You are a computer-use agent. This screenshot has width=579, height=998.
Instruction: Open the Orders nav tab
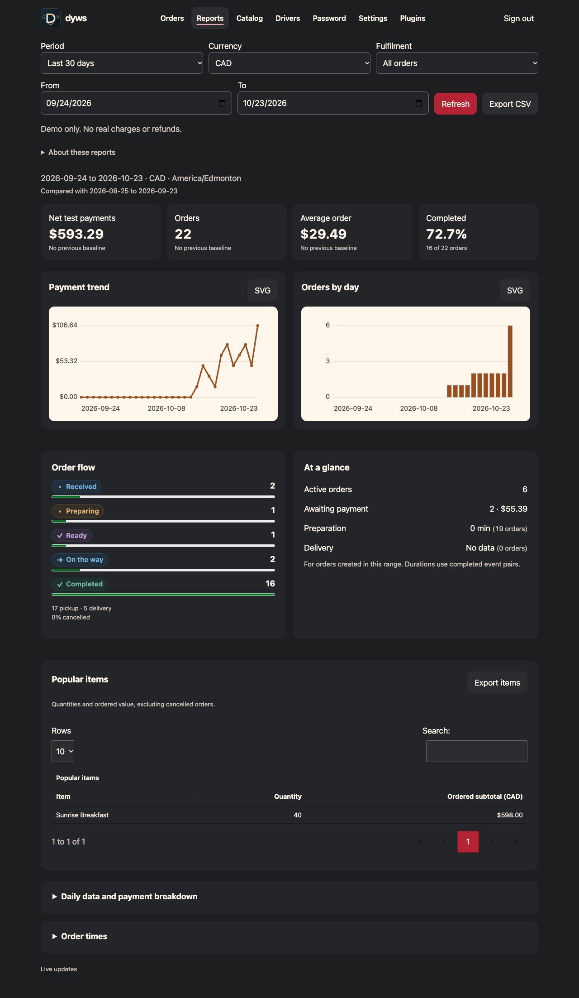(172, 18)
